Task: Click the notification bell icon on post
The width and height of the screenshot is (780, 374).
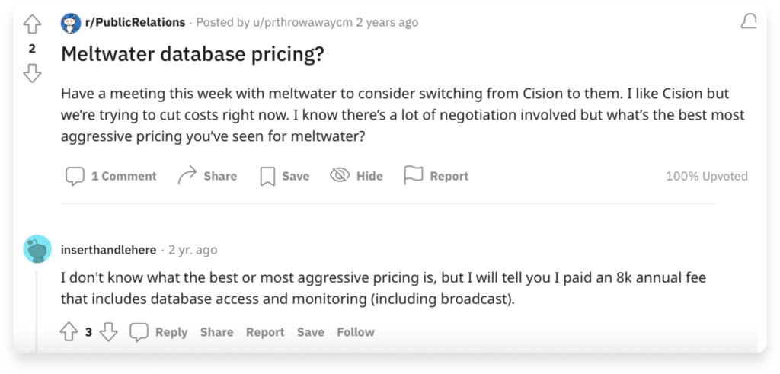Action: click(x=749, y=23)
